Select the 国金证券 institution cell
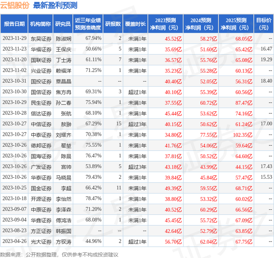Image resolution: width=274 pixels, height=258 pixels. point(41,188)
